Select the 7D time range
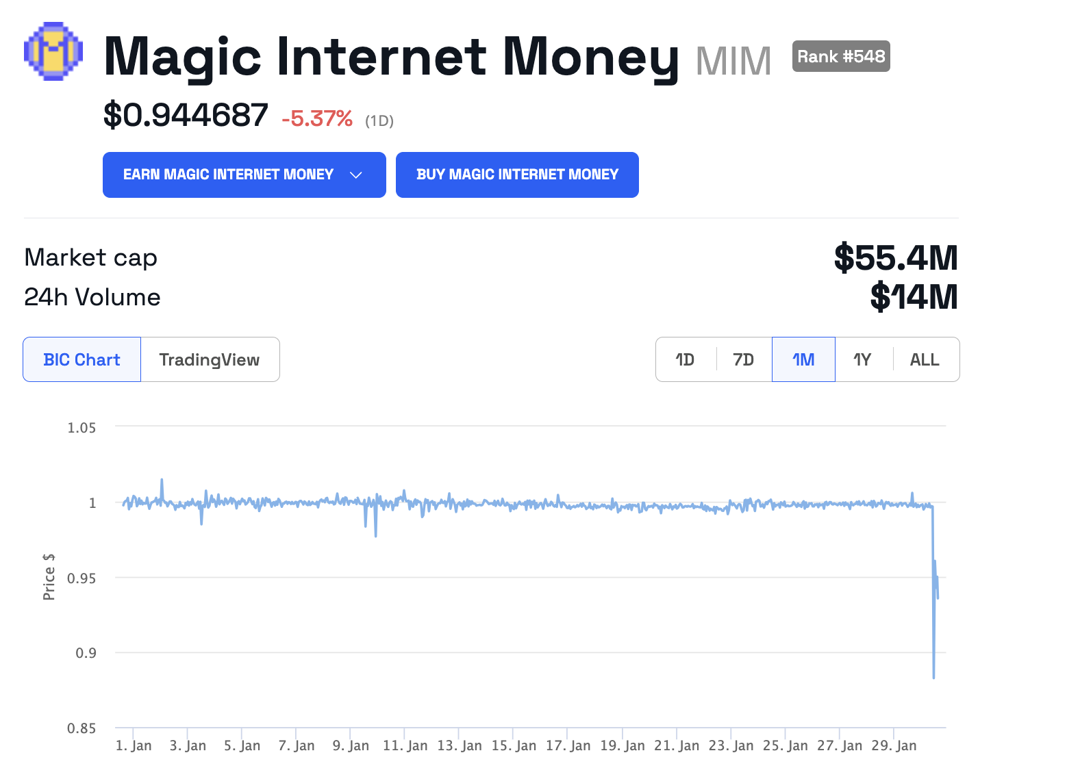 (x=743, y=359)
